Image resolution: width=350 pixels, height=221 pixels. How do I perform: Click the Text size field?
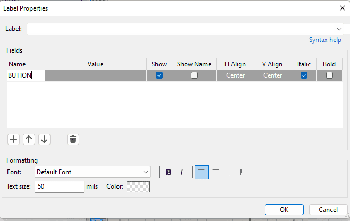point(60,186)
